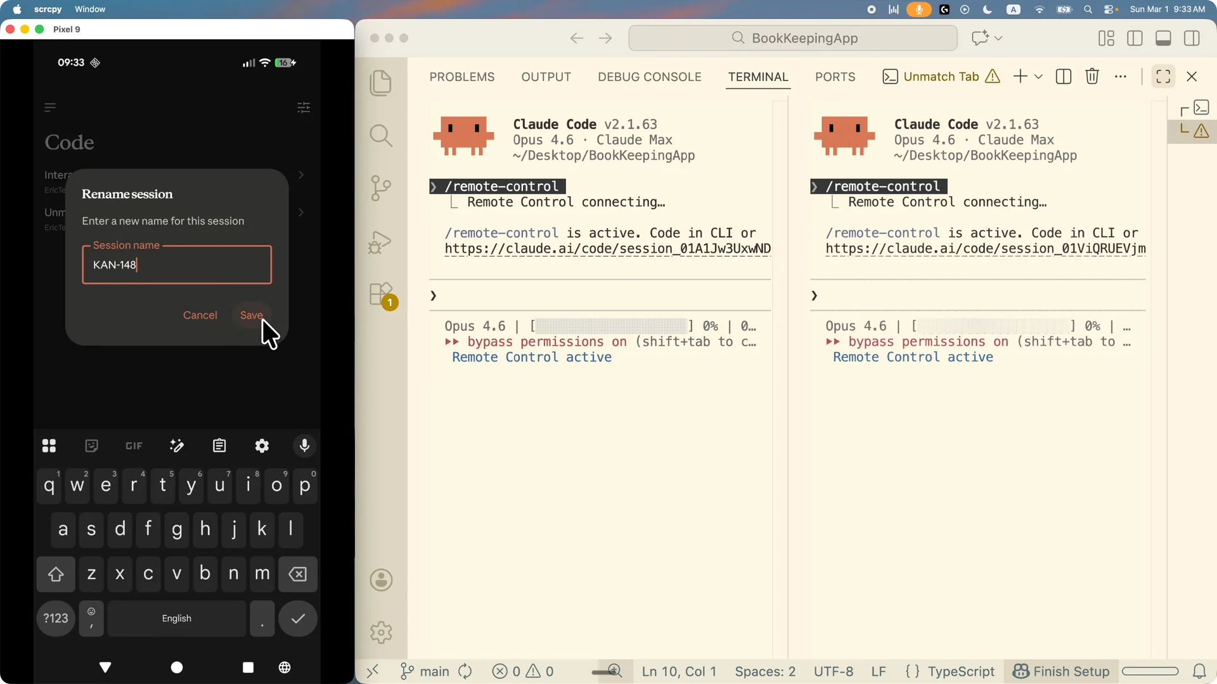Click the Kill Terminal trash icon
This screenshot has height=684, width=1217.
[1092, 77]
